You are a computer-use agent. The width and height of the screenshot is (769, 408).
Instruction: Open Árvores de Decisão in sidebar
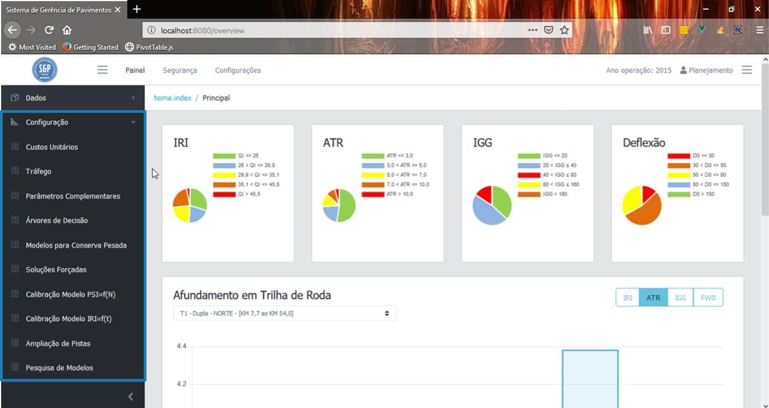(56, 221)
